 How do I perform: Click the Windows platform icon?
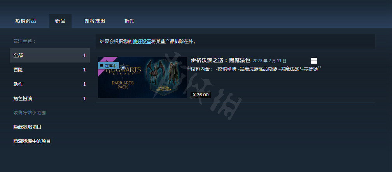coord(314,61)
